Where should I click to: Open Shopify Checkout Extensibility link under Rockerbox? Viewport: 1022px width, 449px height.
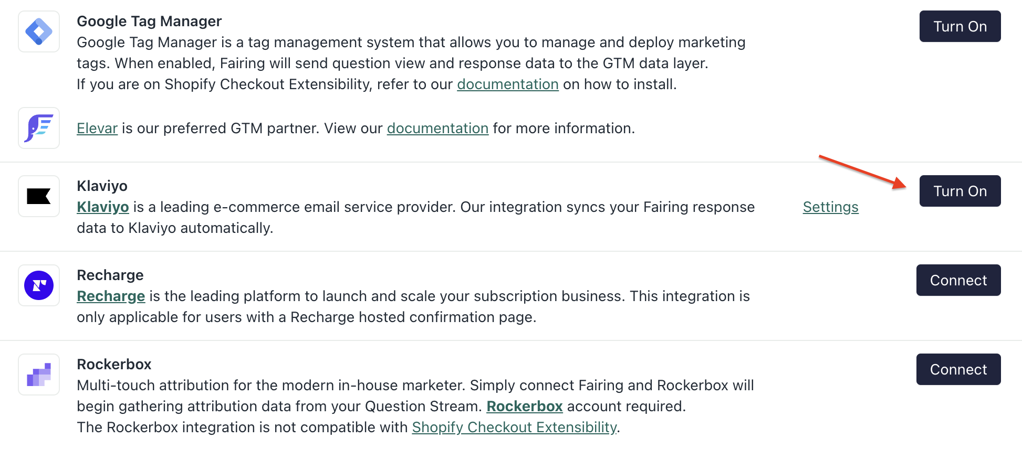(x=515, y=427)
